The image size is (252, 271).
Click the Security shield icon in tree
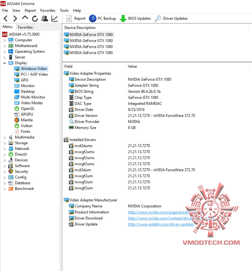[11, 171]
